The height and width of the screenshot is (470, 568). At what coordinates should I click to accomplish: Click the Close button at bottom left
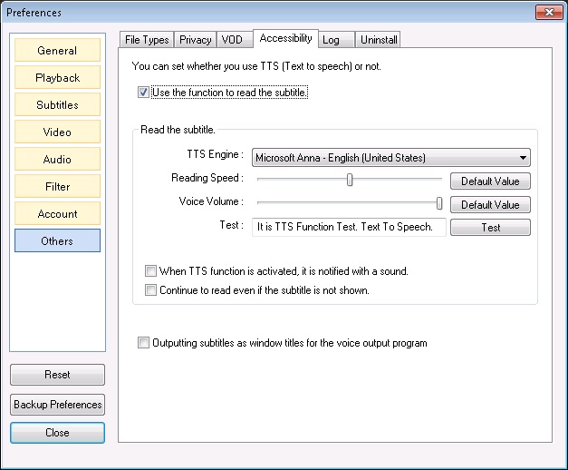(x=57, y=433)
